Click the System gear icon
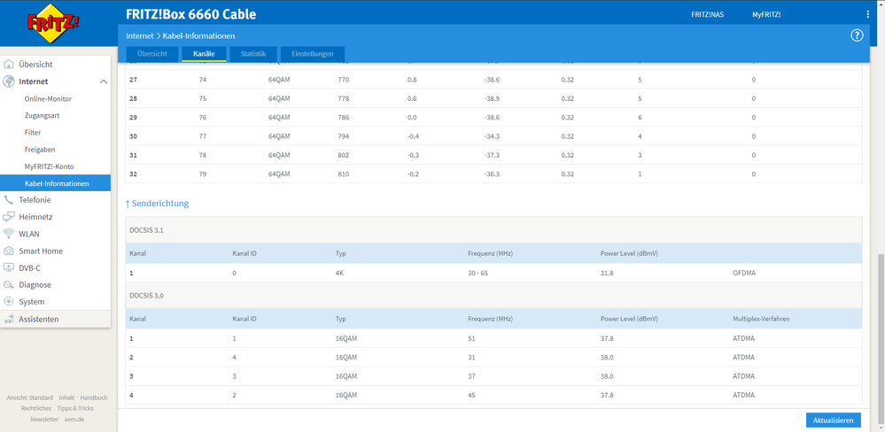The image size is (885, 432). pyautogui.click(x=9, y=302)
